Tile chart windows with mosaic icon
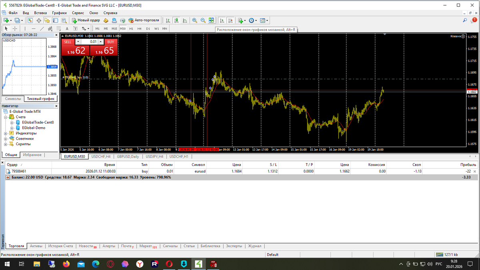The height and width of the screenshot is (270, 480). click(x=211, y=20)
